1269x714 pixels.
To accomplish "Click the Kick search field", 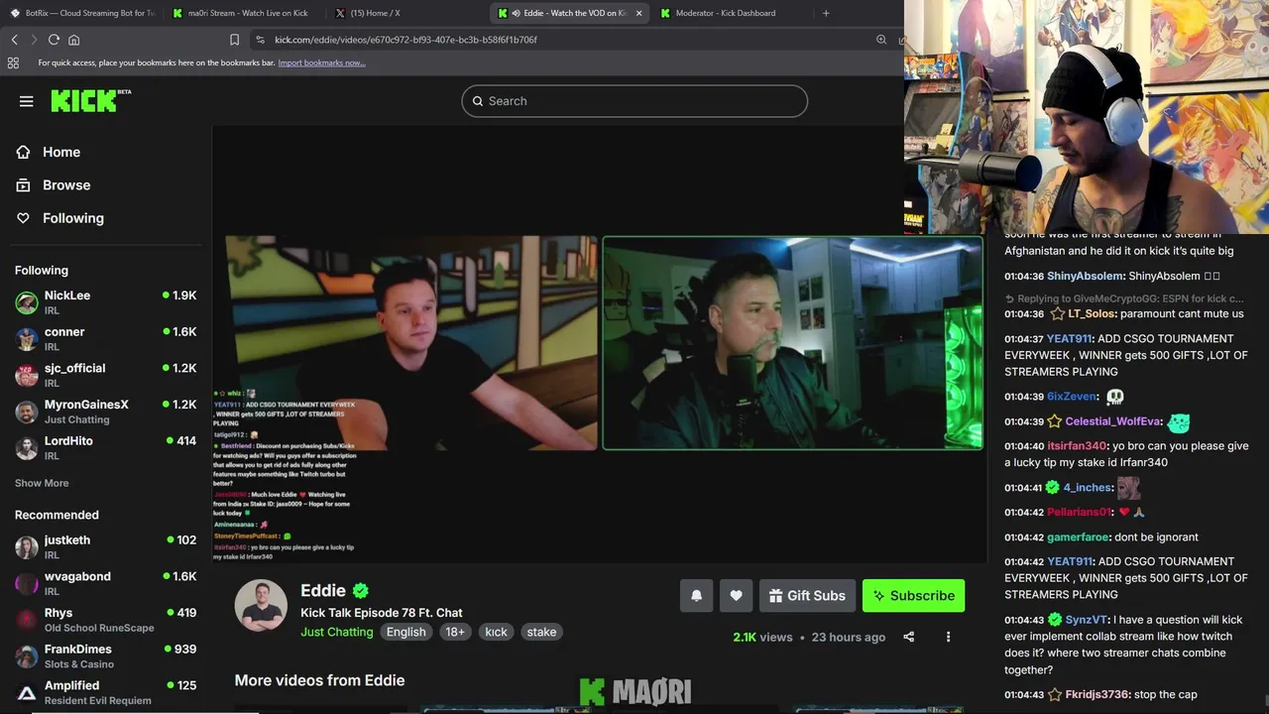I will click(634, 101).
